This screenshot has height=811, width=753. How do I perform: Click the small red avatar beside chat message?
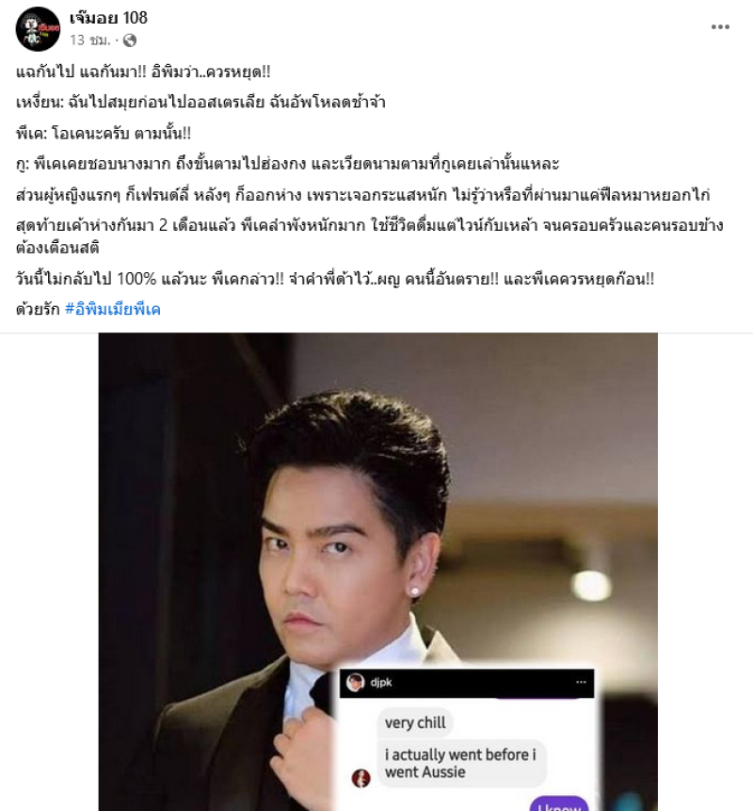[360, 778]
